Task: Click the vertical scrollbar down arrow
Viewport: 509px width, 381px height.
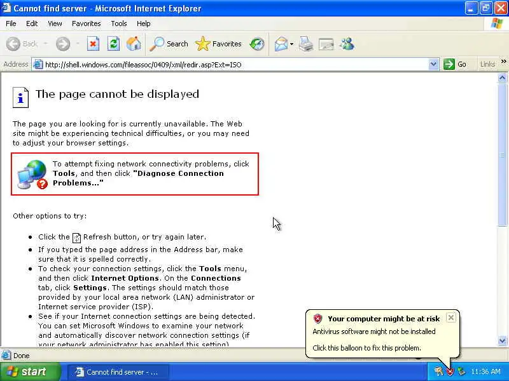Action: pyautogui.click(x=502, y=340)
